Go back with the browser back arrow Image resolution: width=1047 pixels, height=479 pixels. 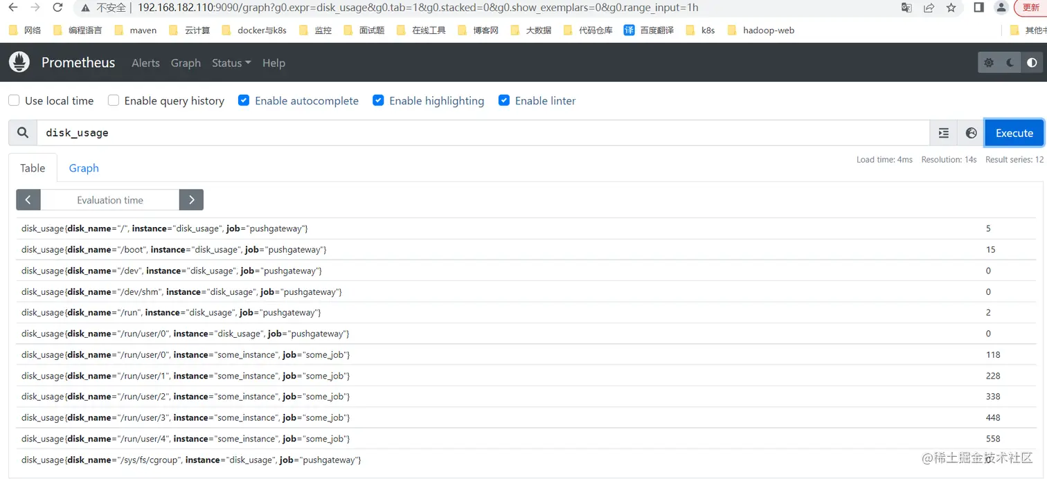pos(14,8)
